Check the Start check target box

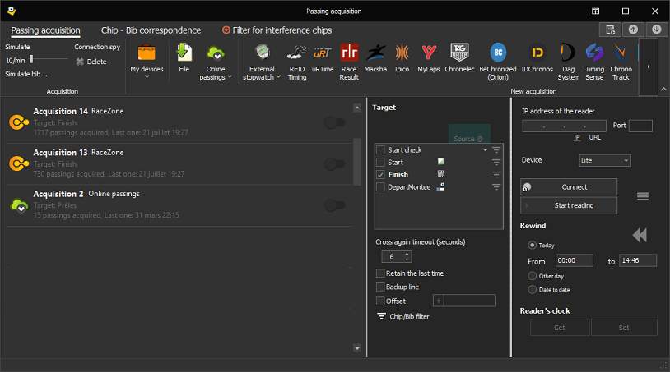tap(380, 150)
